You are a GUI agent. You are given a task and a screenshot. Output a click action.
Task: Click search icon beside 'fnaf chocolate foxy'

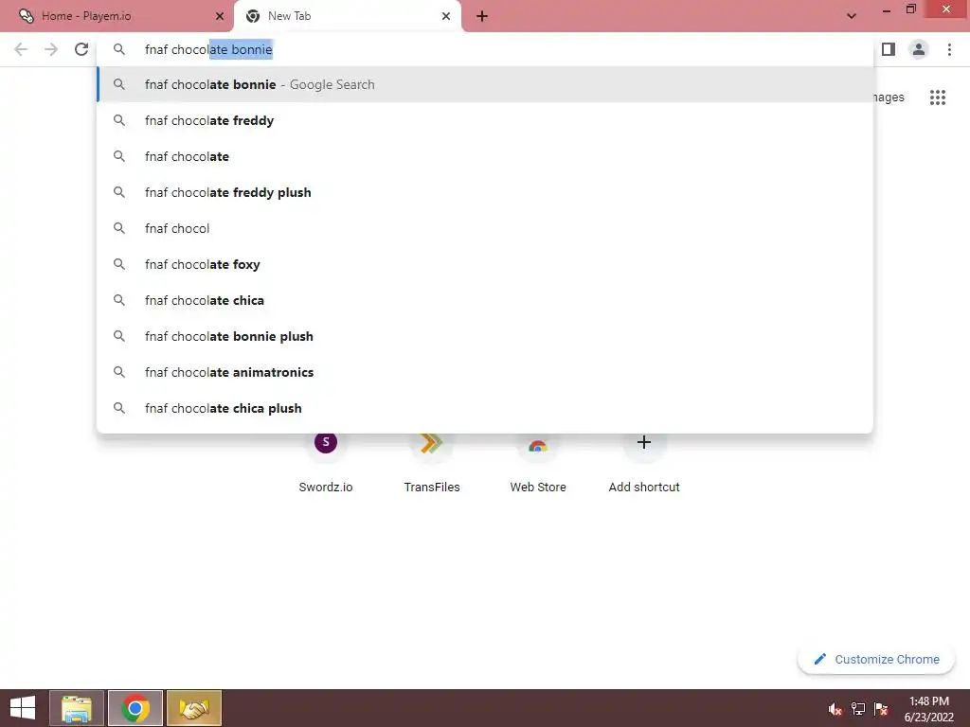pyautogui.click(x=119, y=264)
